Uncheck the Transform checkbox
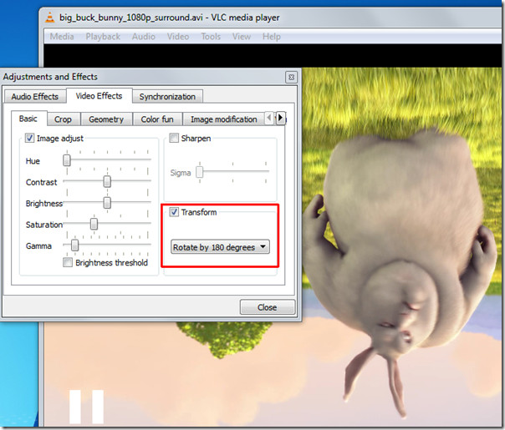 point(174,212)
